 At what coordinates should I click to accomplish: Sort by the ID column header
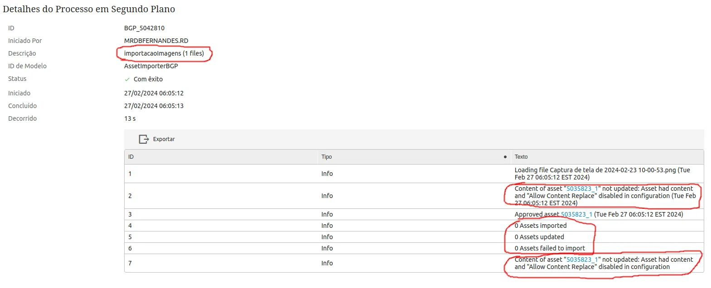click(x=131, y=157)
